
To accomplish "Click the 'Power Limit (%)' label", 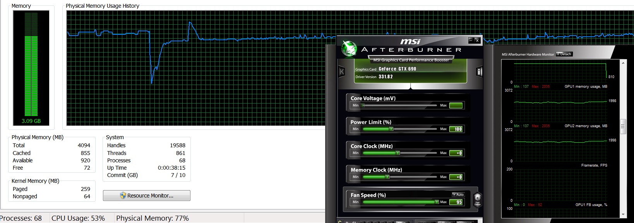I will (x=371, y=122).
